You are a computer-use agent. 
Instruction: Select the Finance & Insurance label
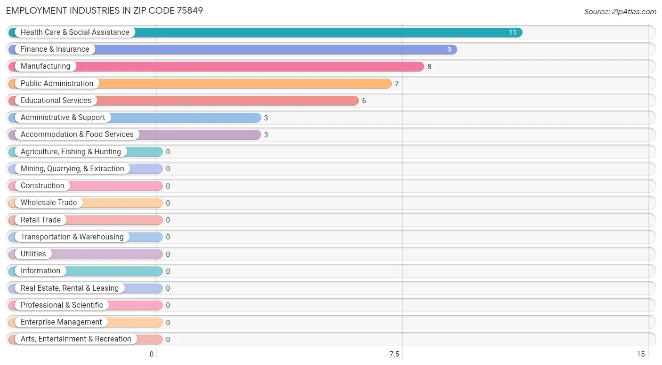coord(55,49)
